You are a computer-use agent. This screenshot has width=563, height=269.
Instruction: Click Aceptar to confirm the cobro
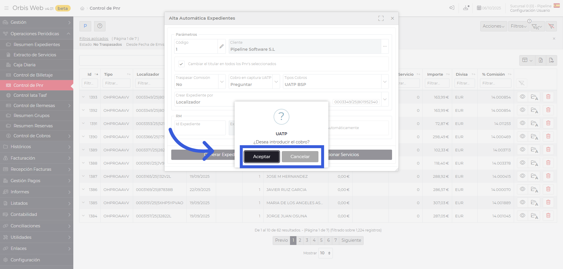coord(262,157)
